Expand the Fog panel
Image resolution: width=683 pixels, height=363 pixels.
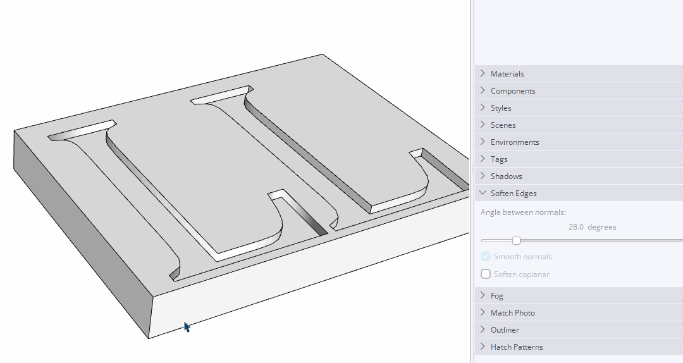point(579,295)
